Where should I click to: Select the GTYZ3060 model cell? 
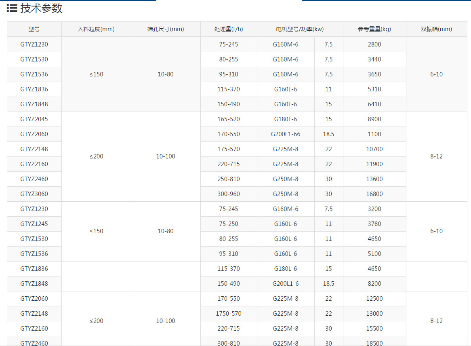click(34, 194)
